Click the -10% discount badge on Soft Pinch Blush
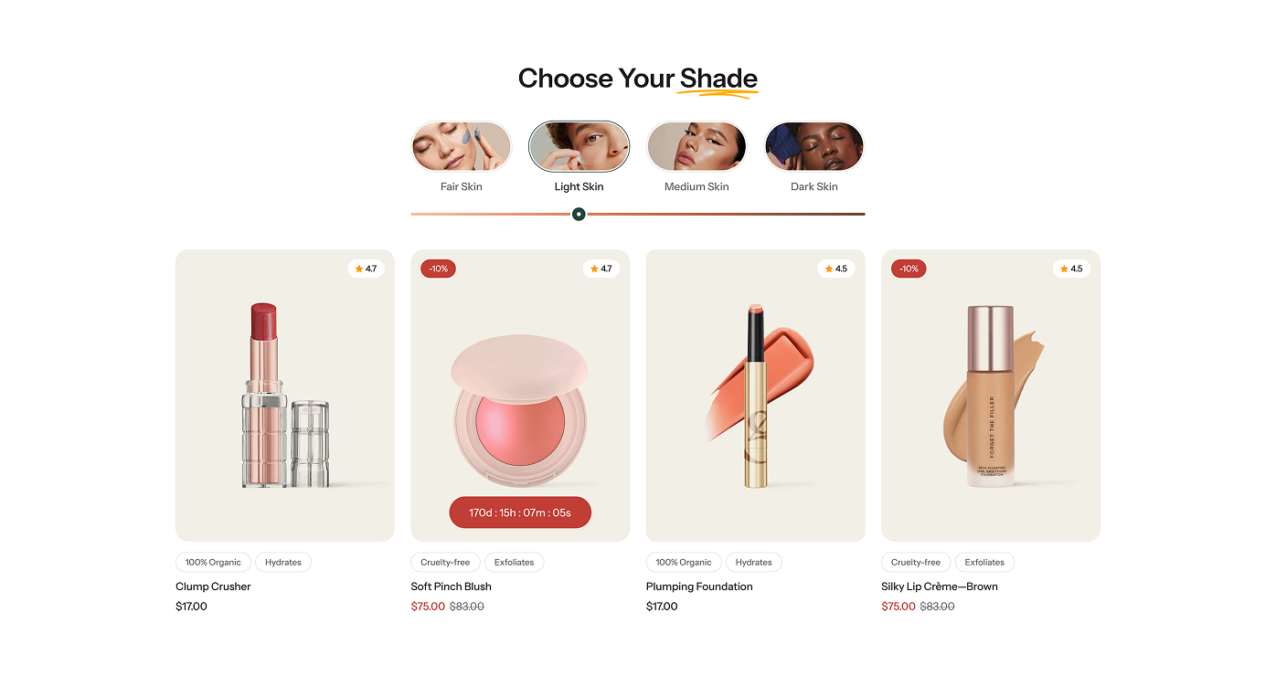This screenshot has height=676, width=1276. [438, 269]
